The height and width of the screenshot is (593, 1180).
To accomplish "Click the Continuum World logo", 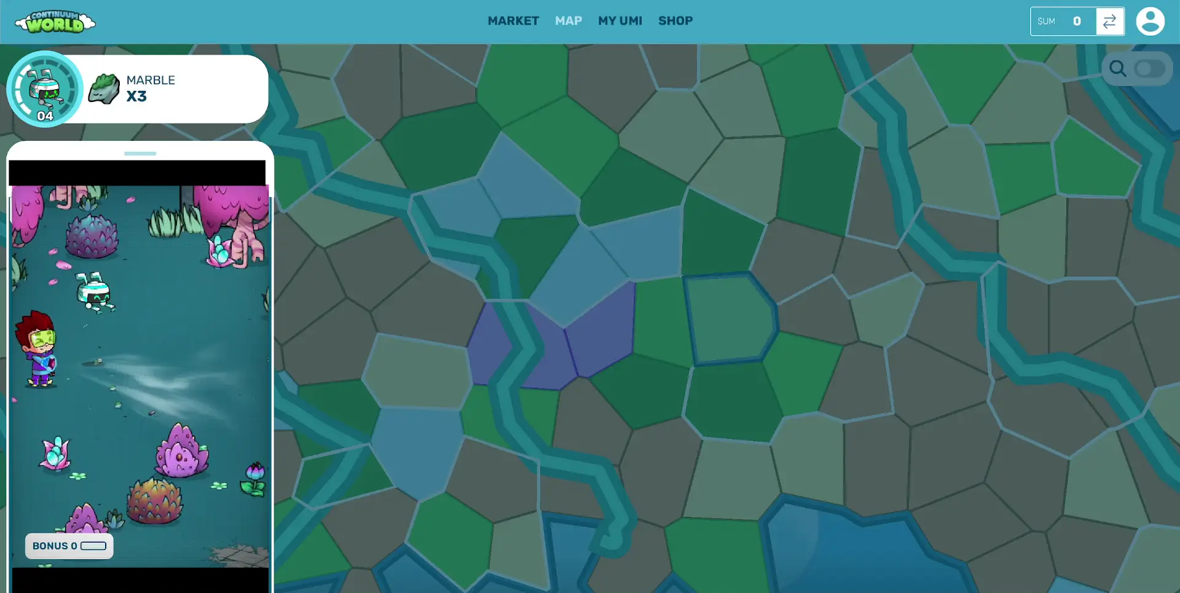I will point(54,21).
